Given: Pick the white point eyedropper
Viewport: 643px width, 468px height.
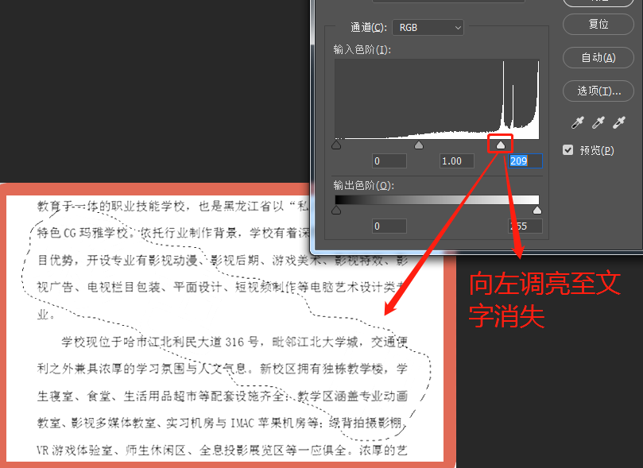Looking at the screenshot, I should click(x=618, y=122).
